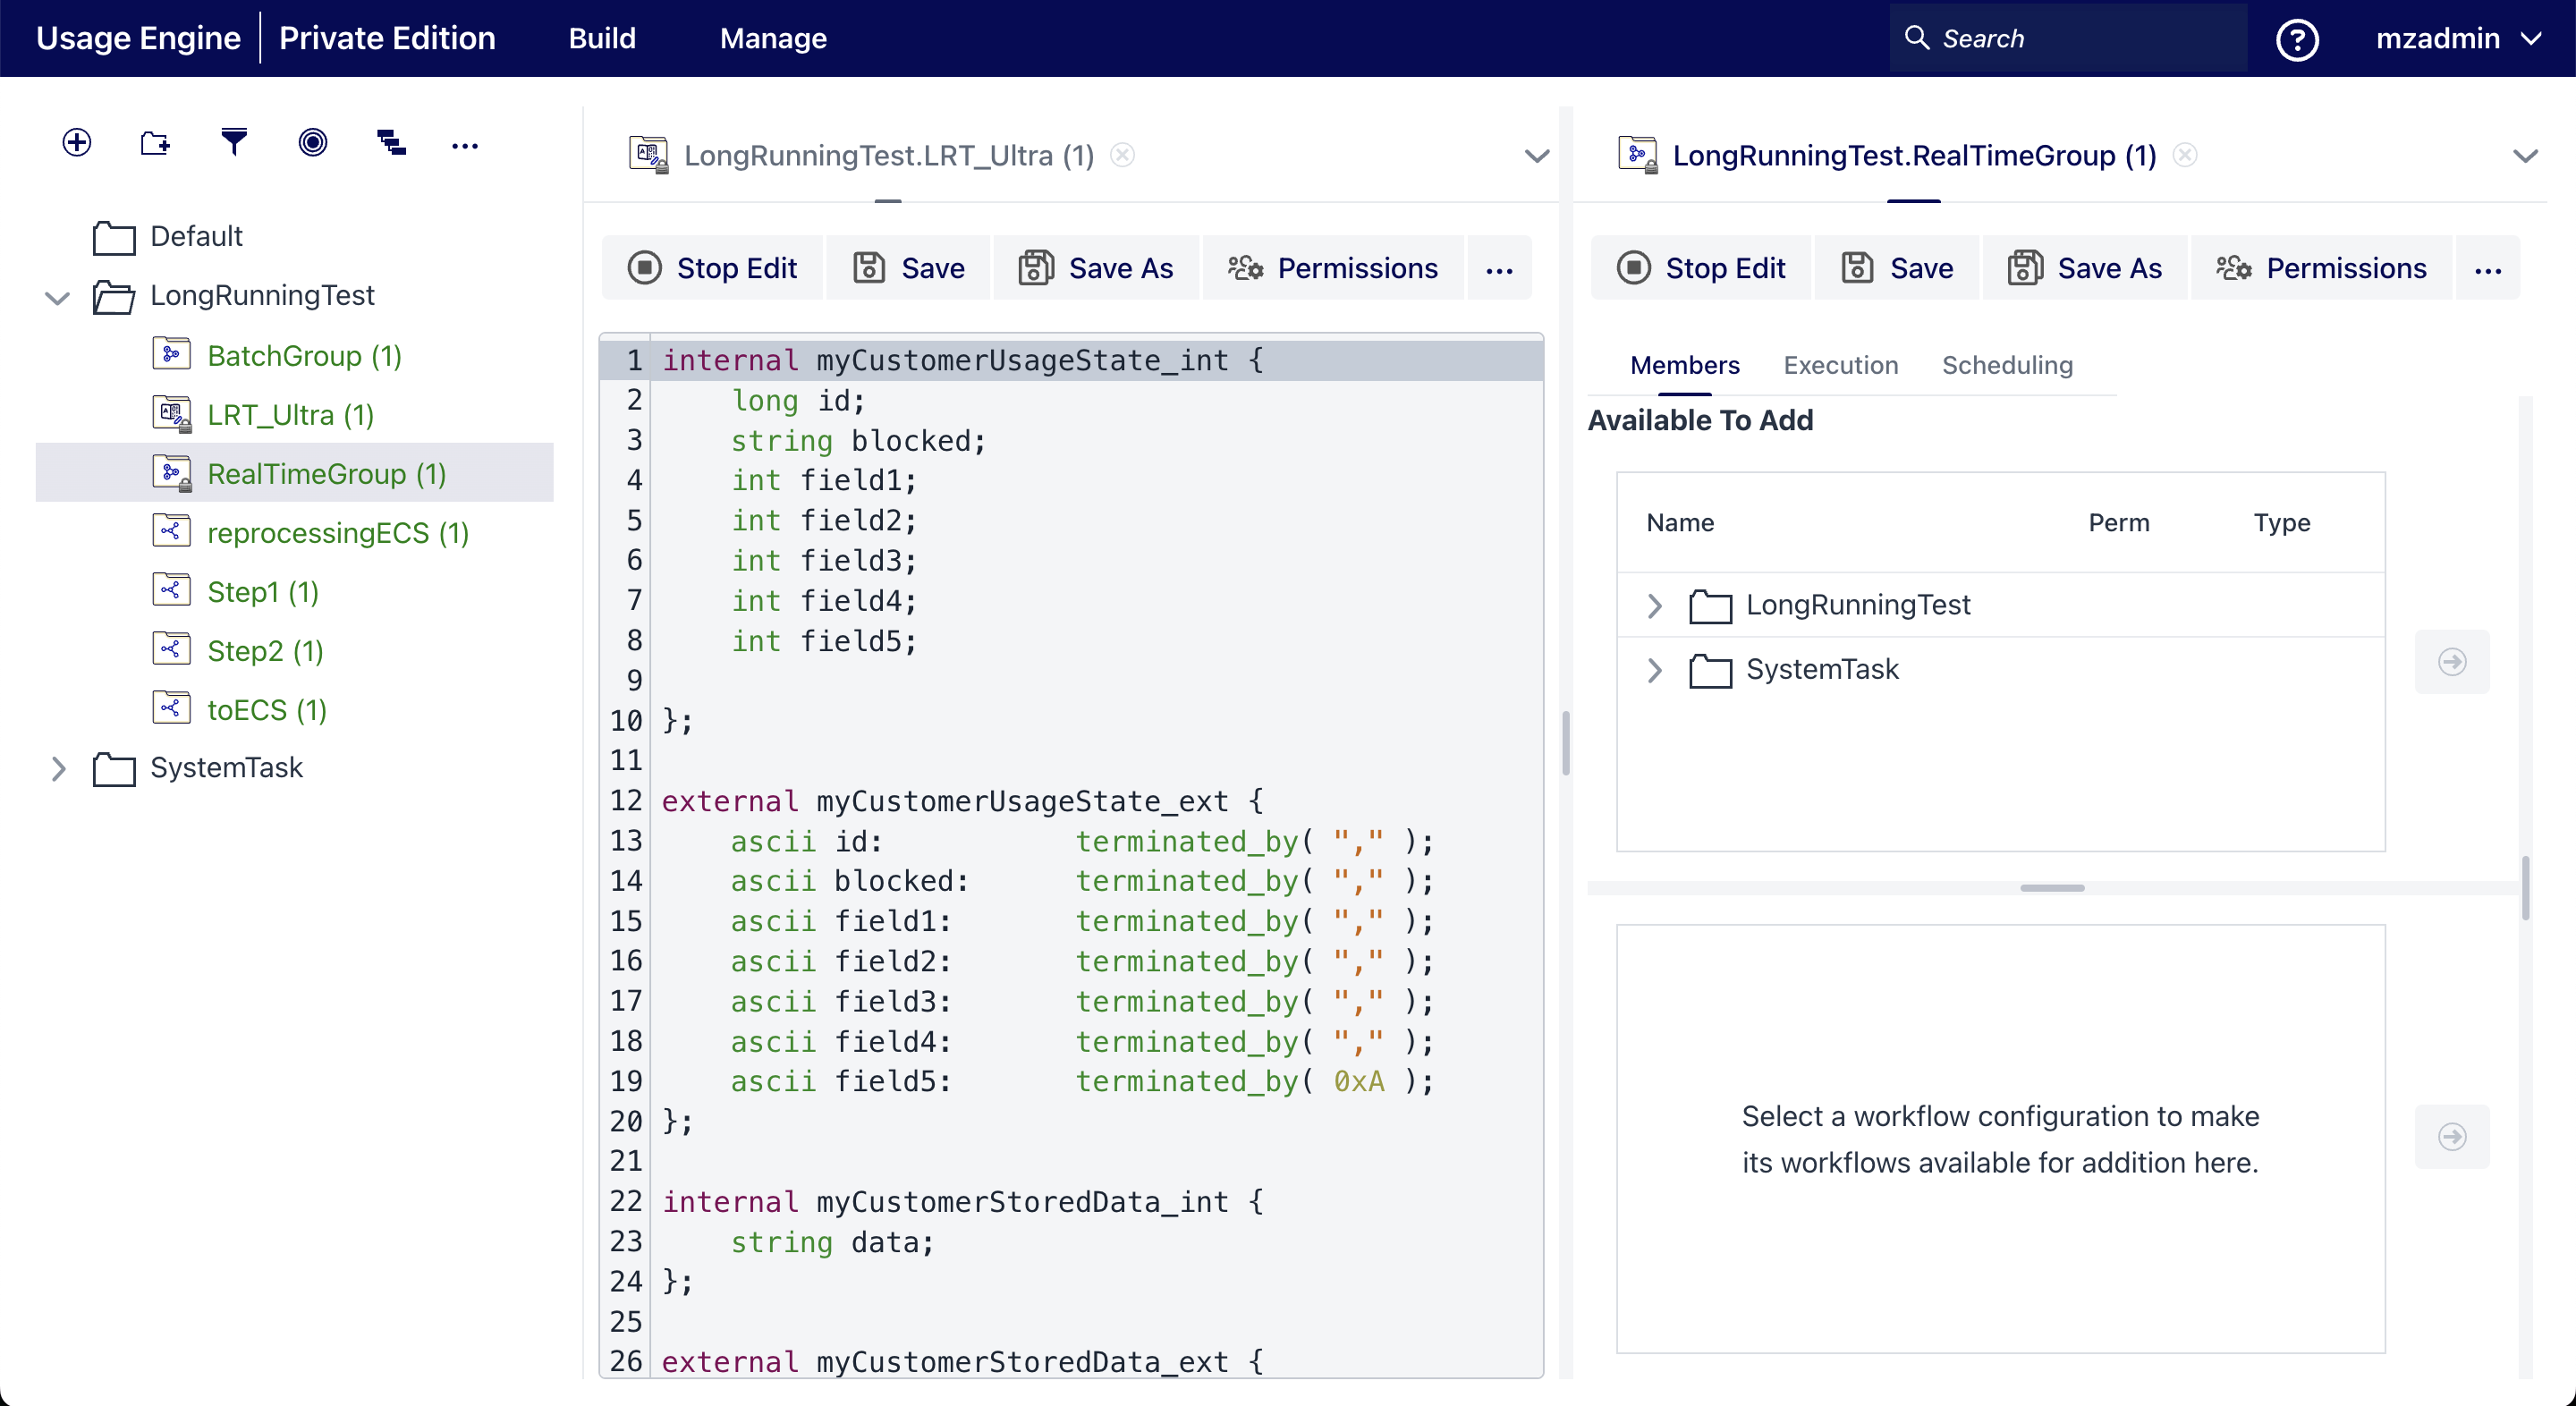Stop editing RealTimeGroup with Stop Edit
This screenshot has height=1406, width=2576.
tap(1701, 267)
